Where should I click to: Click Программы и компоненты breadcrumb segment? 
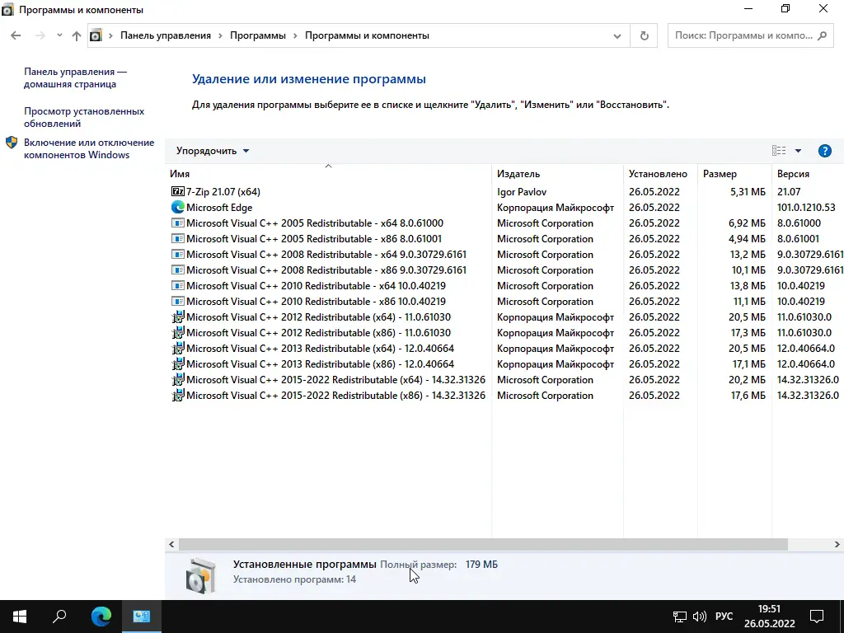pyautogui.click(x=367, y=35)
